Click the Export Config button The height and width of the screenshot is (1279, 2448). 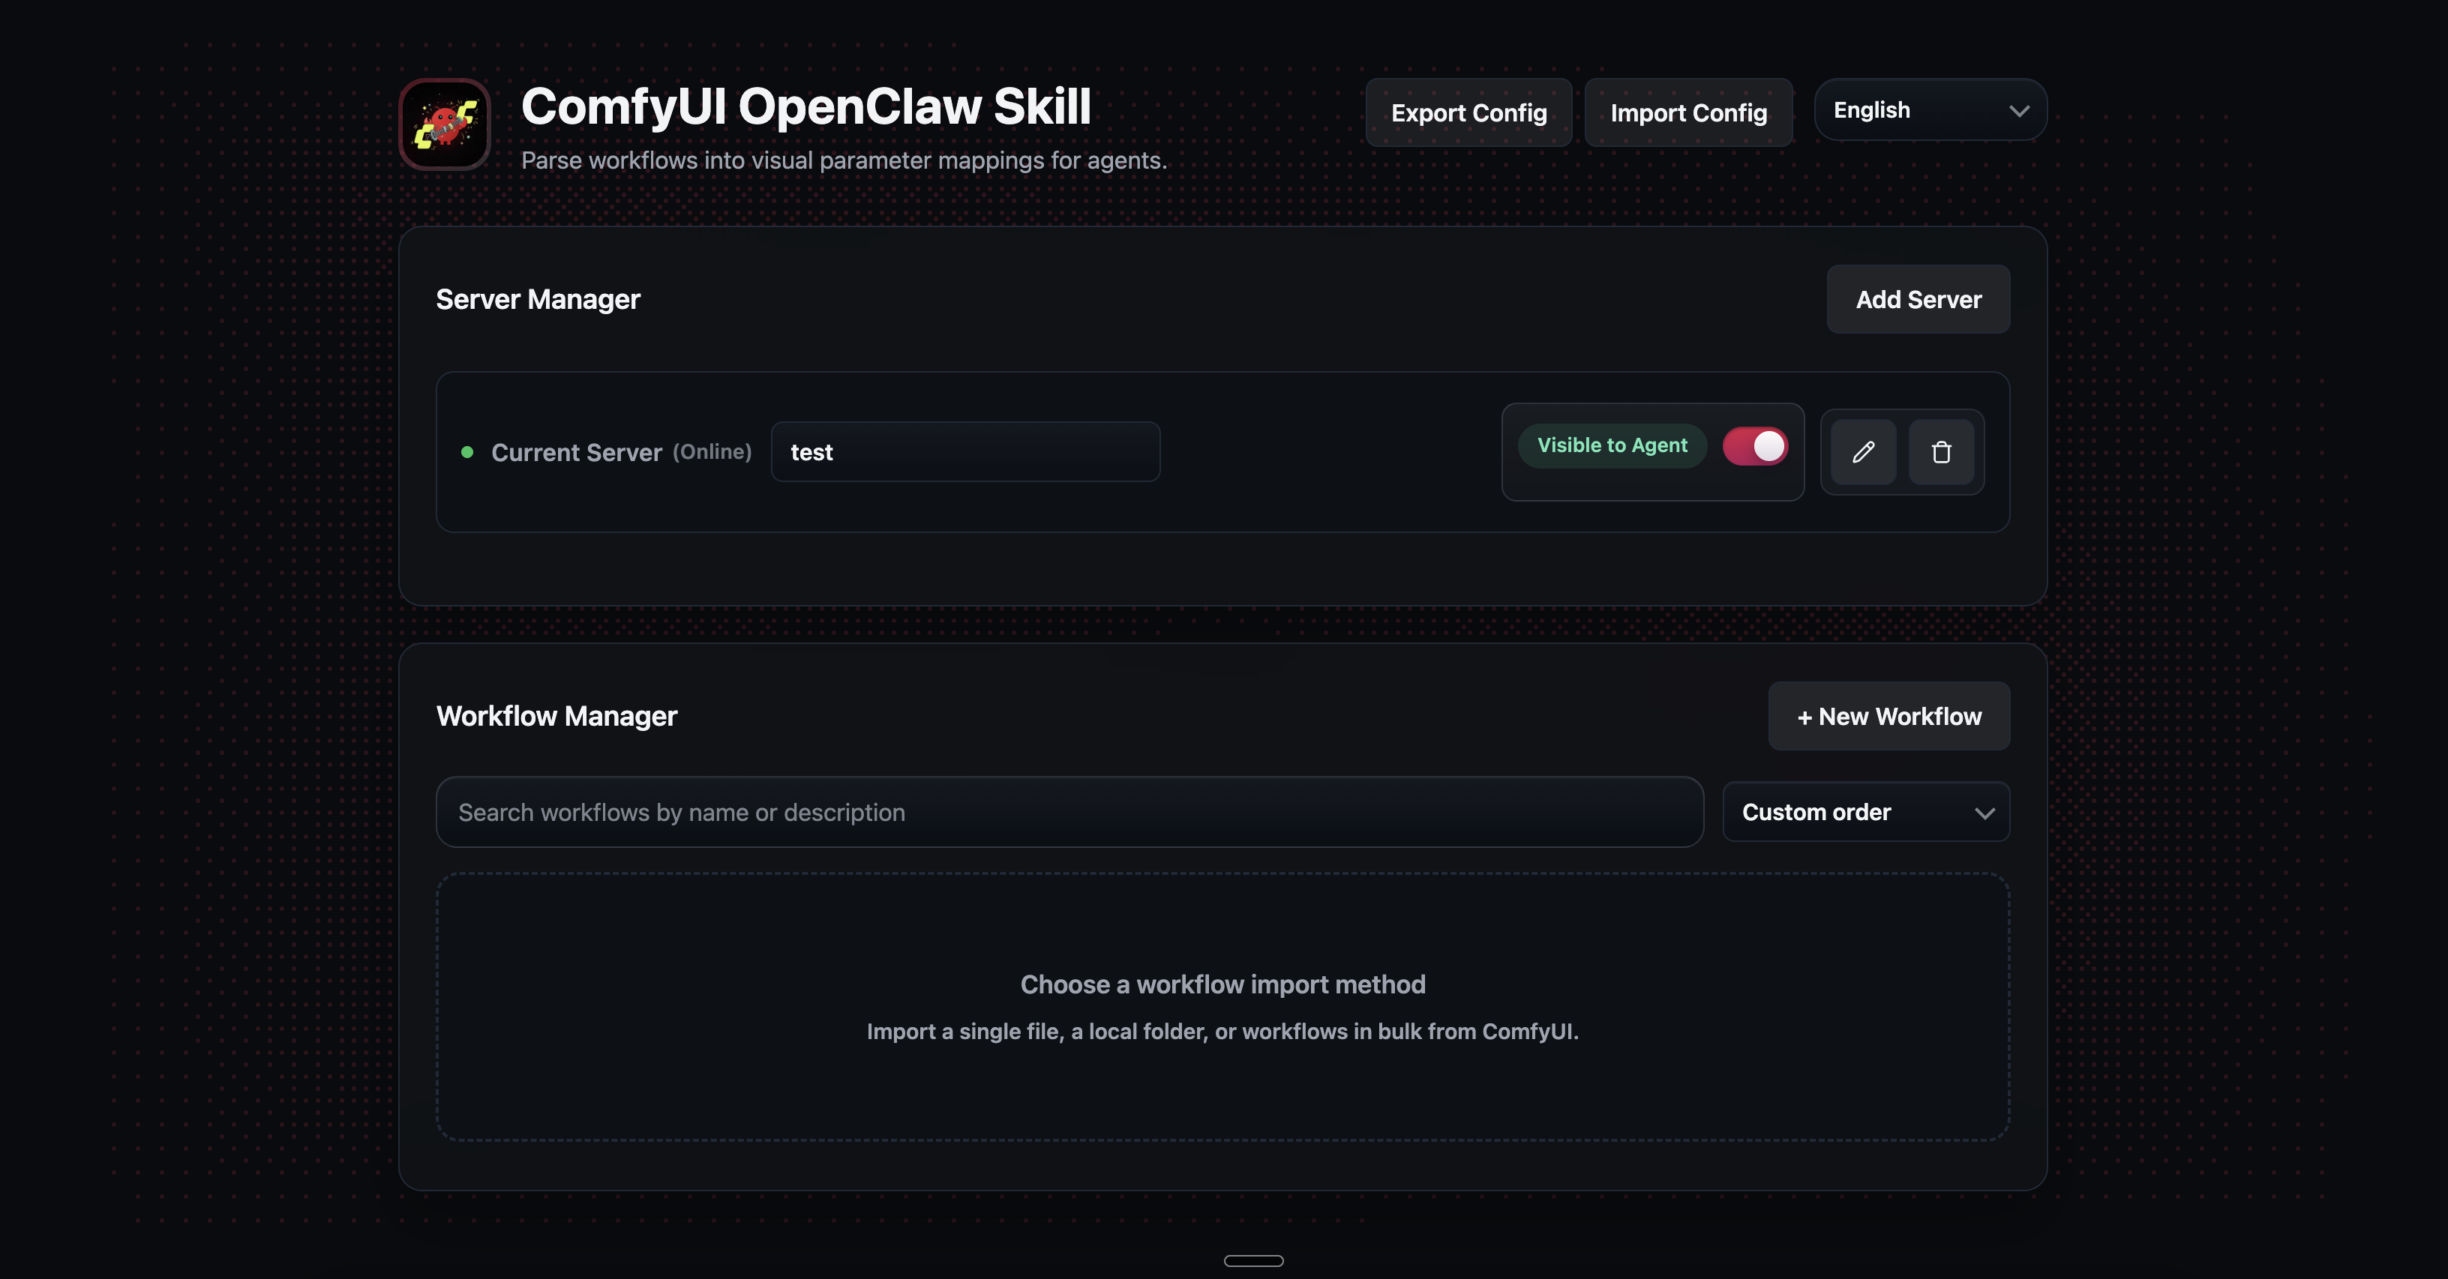click(1468, 113)
